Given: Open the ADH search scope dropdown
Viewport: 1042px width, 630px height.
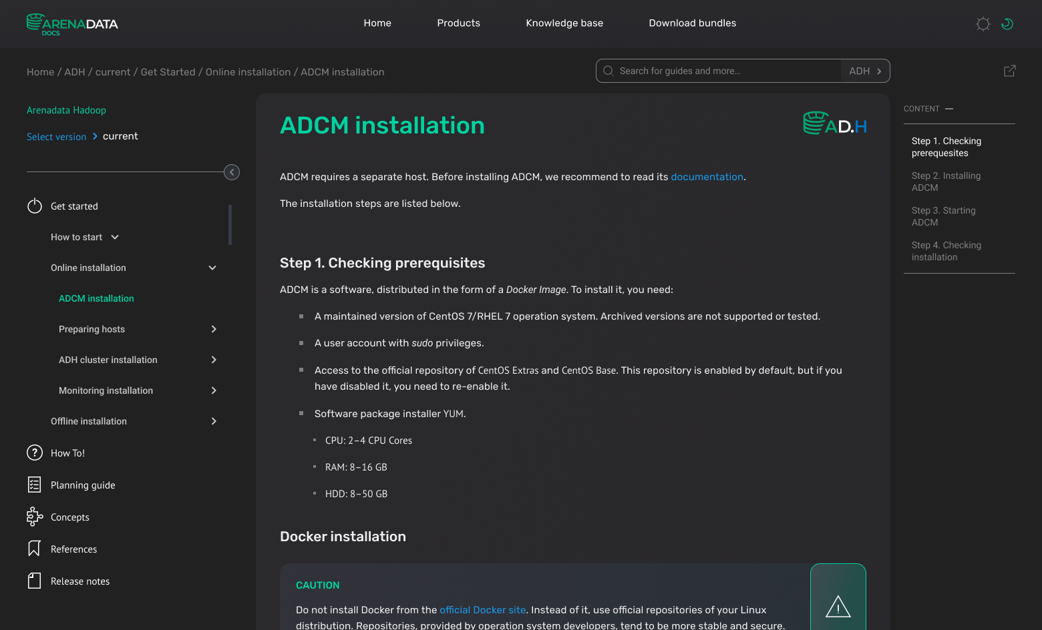Looking at the screenshot, I should click(x=865, y=71).
